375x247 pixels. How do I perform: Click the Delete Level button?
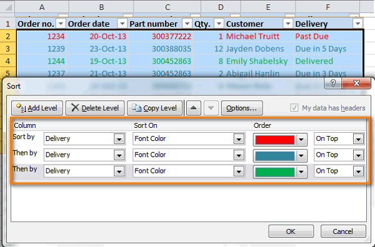pos(95,108)
